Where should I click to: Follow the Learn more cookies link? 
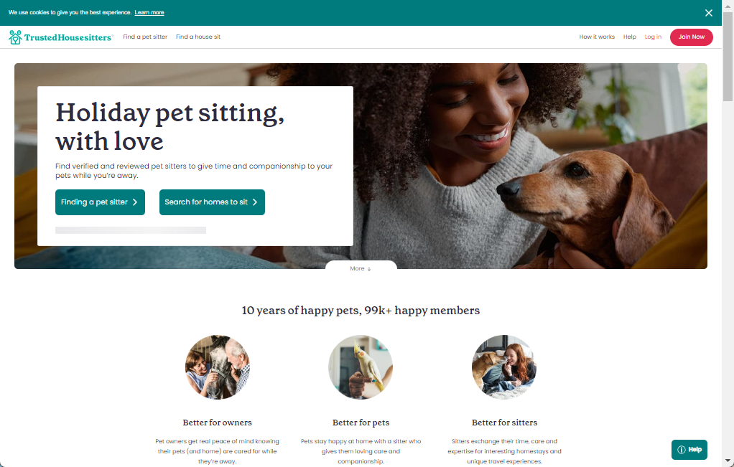tap(149, 13)
